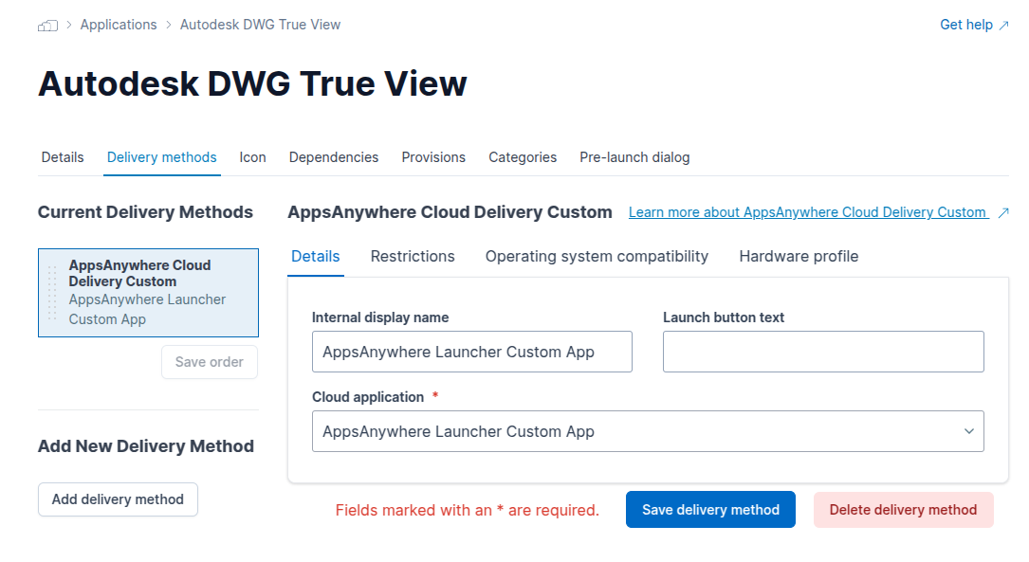Click the external link arrow beside Get help

(x=1003, y=26)
